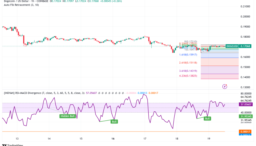256x146 pixels.
Task: Click the 4.236(0.13825) Fib level label
Action: point(188,76)
